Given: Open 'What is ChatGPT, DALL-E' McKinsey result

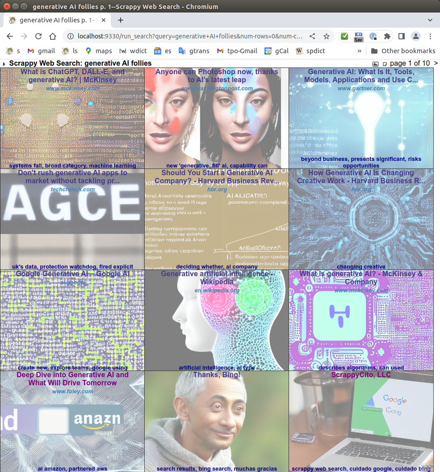Looking at the screenshot, I should coord(72,76).
